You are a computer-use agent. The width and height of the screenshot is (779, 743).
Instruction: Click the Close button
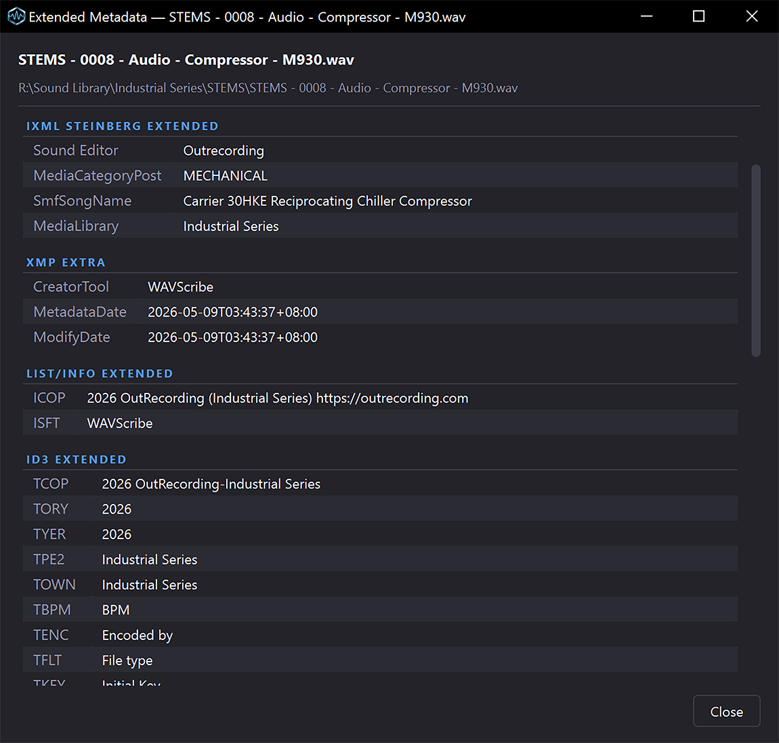coord(726,711)
